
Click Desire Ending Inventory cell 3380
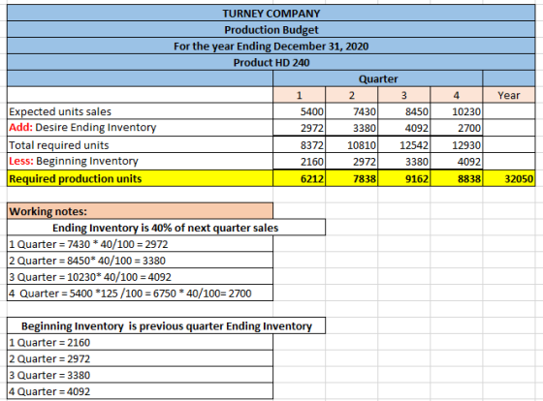(x=351, y=128)
